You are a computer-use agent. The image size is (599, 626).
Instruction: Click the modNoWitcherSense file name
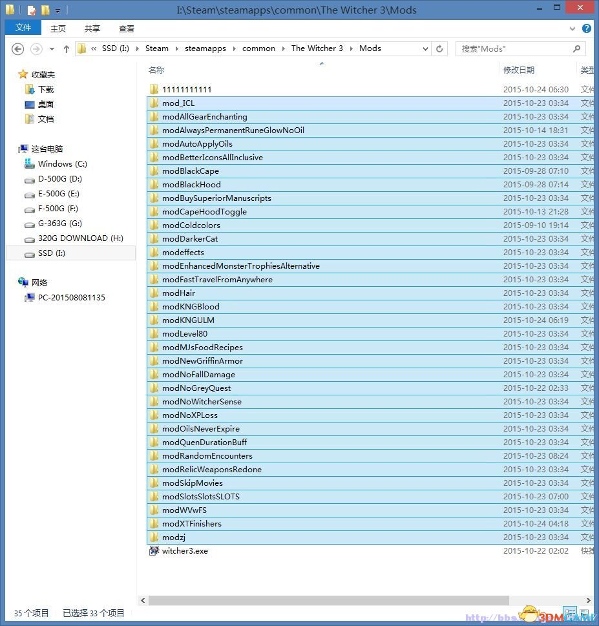[202, 402]
